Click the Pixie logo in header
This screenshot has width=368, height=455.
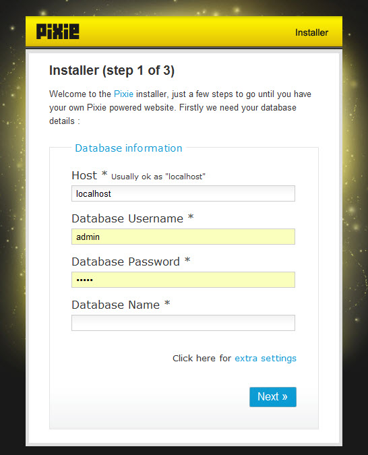coord(57,31)
